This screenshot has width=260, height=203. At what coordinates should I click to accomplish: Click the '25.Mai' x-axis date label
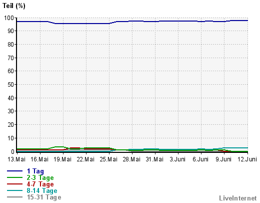(x=108, y=159)
